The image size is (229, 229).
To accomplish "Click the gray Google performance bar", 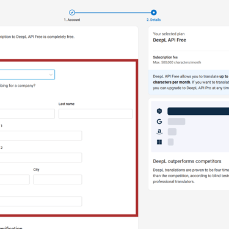I will click(176, 122).
